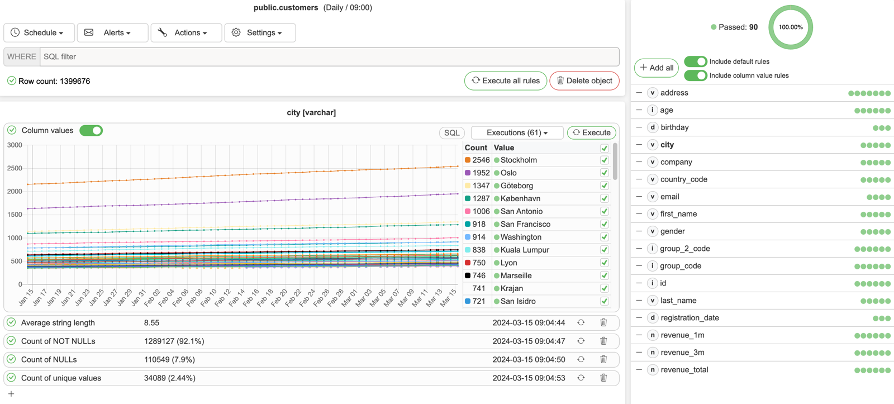Expand the Schedule dropdown
The width and height of the screenshot is (894, 404).
click(x=38, y=32)
